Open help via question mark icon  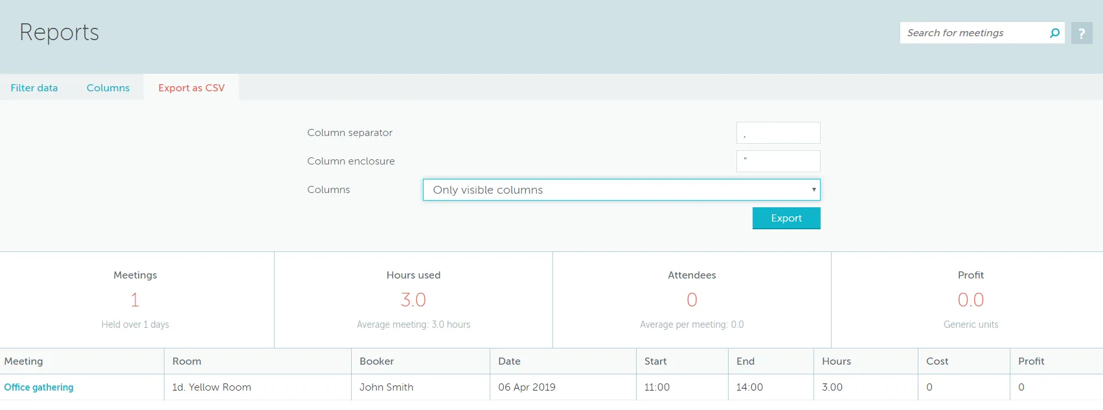(x=1081, y=33)
